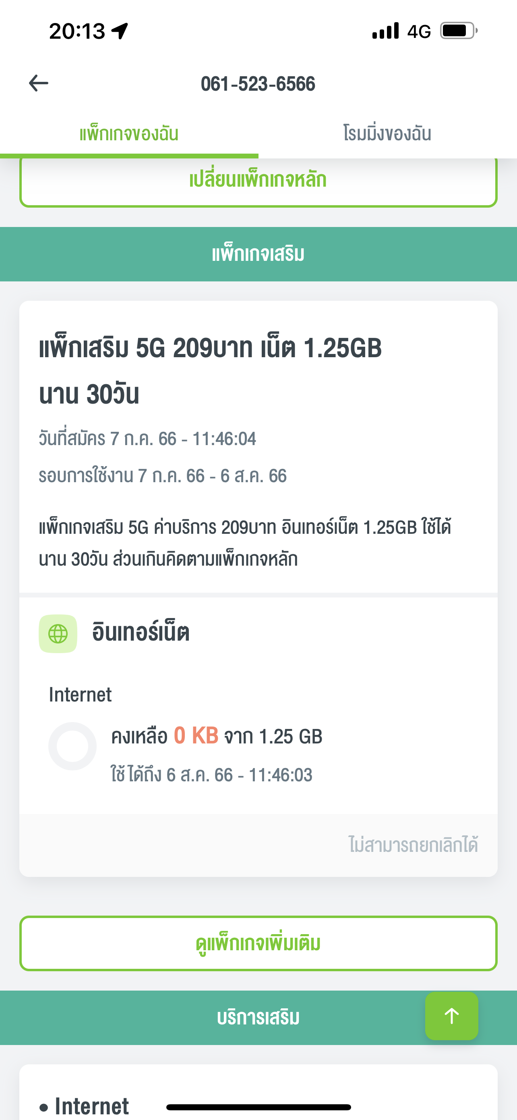The width and height of the screenshot is (517, 1120).
Task: Tap the ดูแพ็กเกจเพิ่มเติม button
Action: (258, 943)
